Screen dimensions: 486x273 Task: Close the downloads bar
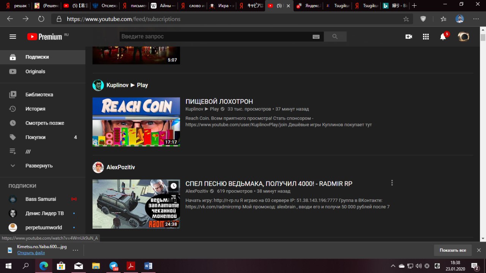click(x=479, y=250)
